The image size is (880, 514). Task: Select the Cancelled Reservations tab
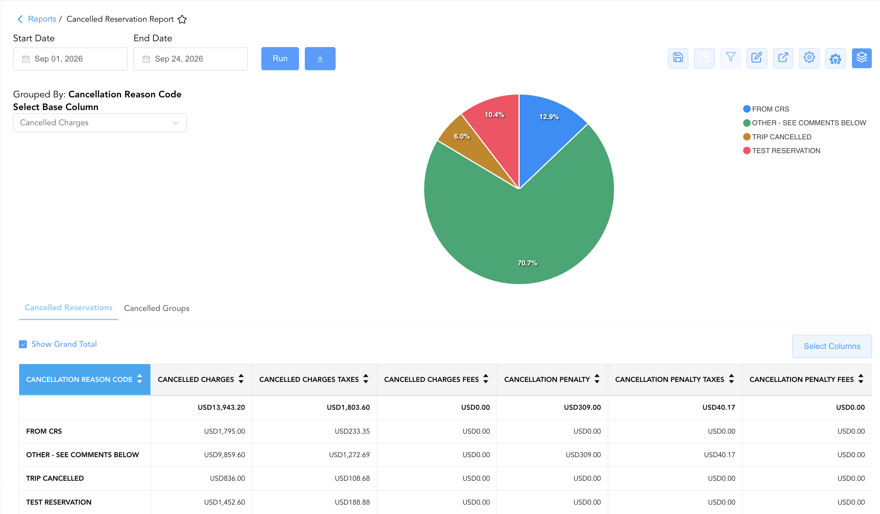69,308
